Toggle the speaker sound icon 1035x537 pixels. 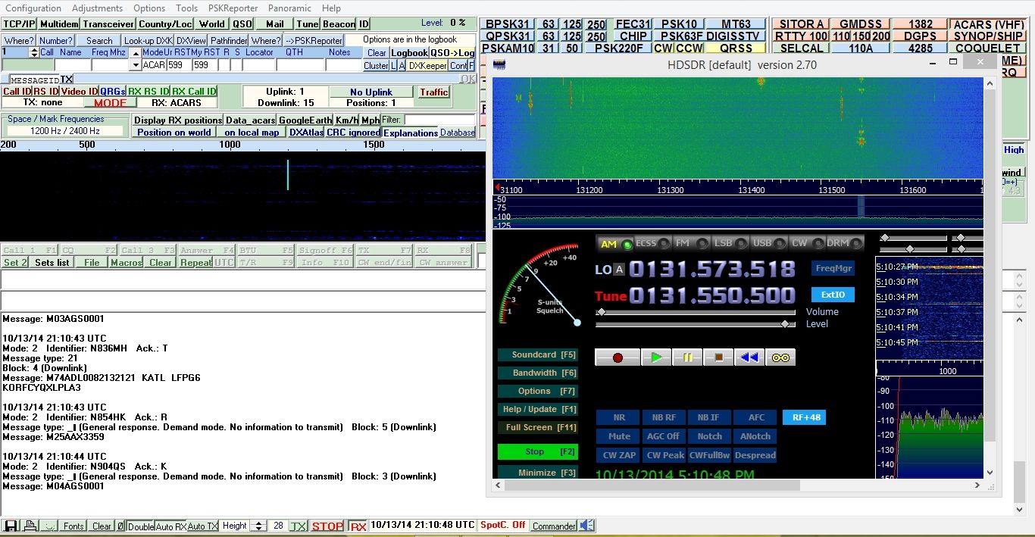(587, 526)
